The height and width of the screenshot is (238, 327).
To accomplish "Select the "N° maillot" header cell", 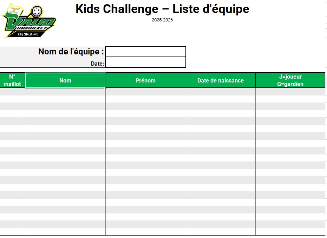I will [x=12, y=80].
